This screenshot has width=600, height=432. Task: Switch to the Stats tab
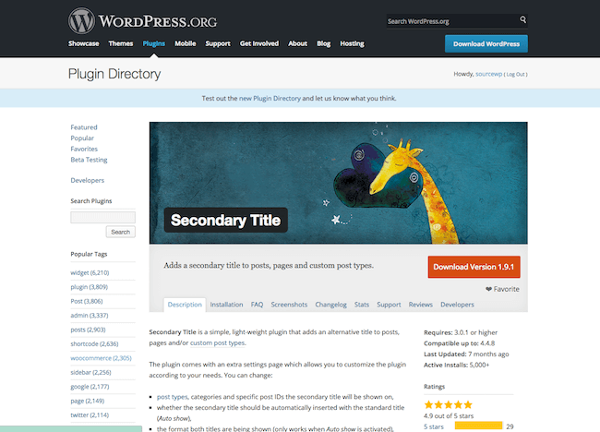point(362,305)
